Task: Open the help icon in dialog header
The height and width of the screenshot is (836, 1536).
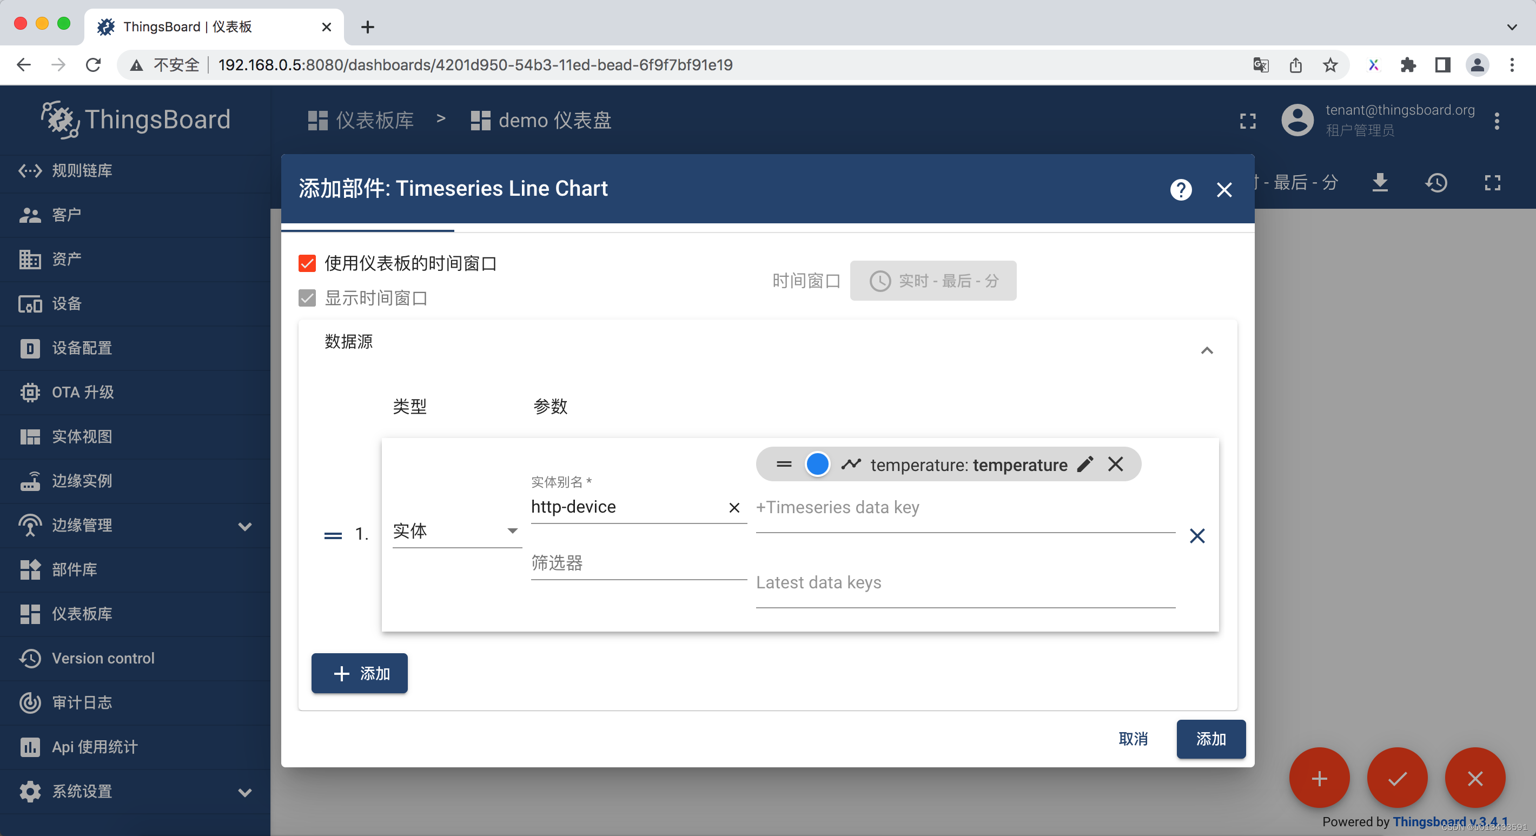Action: [x=1181, y=190]
